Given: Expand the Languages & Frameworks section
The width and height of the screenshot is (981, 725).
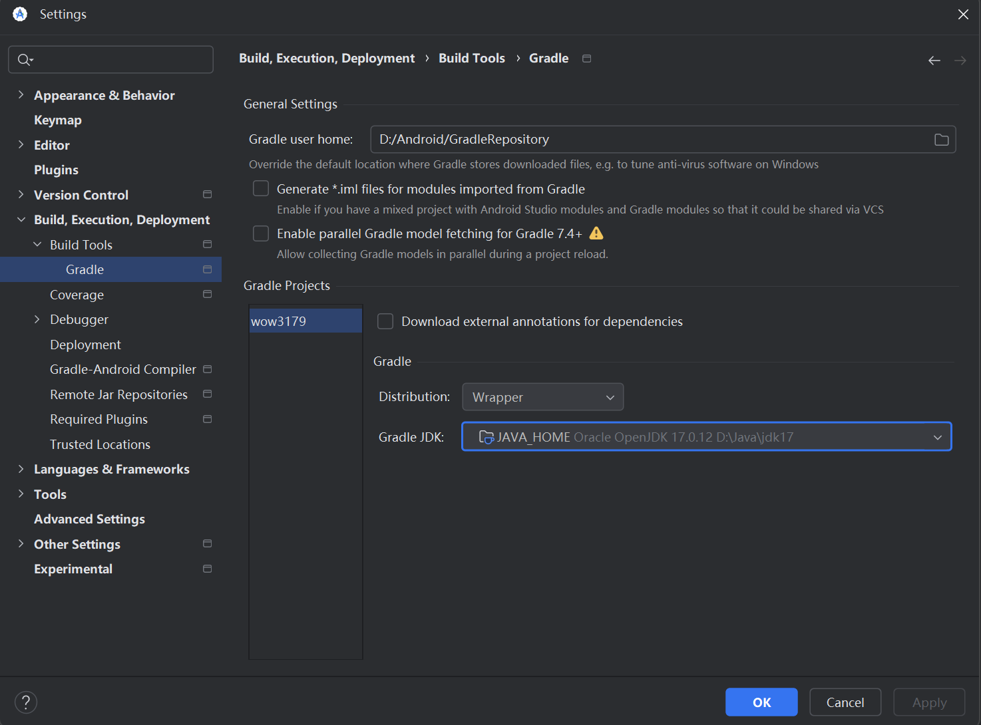Looking at the screenshot, I should [x=21, y=470].
